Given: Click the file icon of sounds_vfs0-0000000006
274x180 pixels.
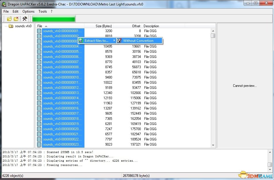Looking at the screenshot, I should click(39, 57).
